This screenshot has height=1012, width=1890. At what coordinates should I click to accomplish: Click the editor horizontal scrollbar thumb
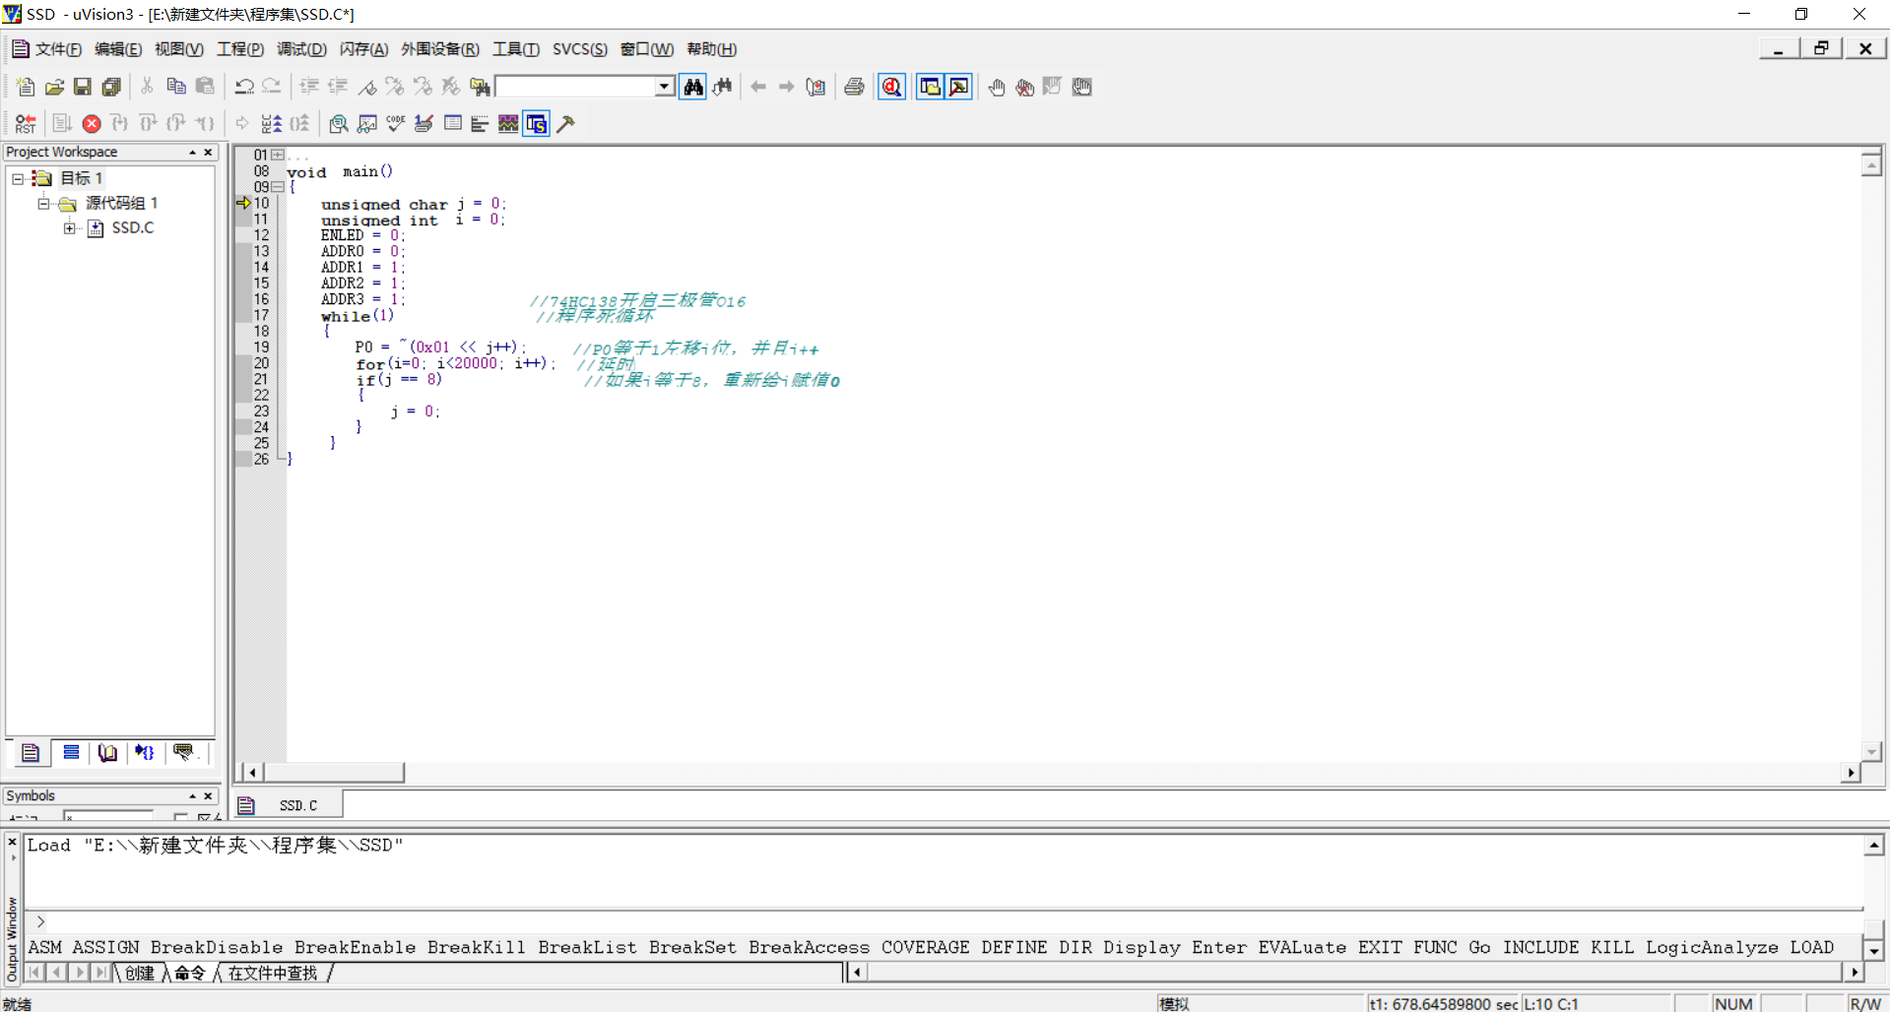[334, 773]
